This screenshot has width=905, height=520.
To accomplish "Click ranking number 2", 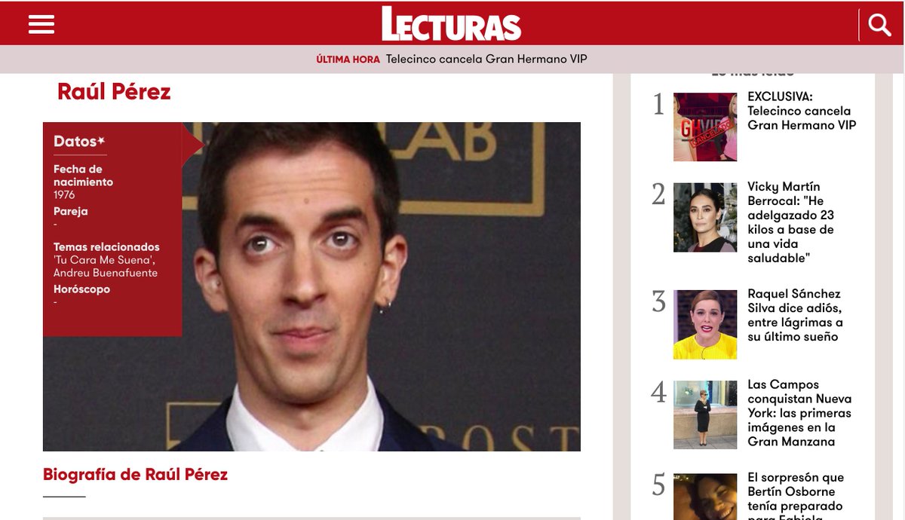I will click(x=658, y=195).
